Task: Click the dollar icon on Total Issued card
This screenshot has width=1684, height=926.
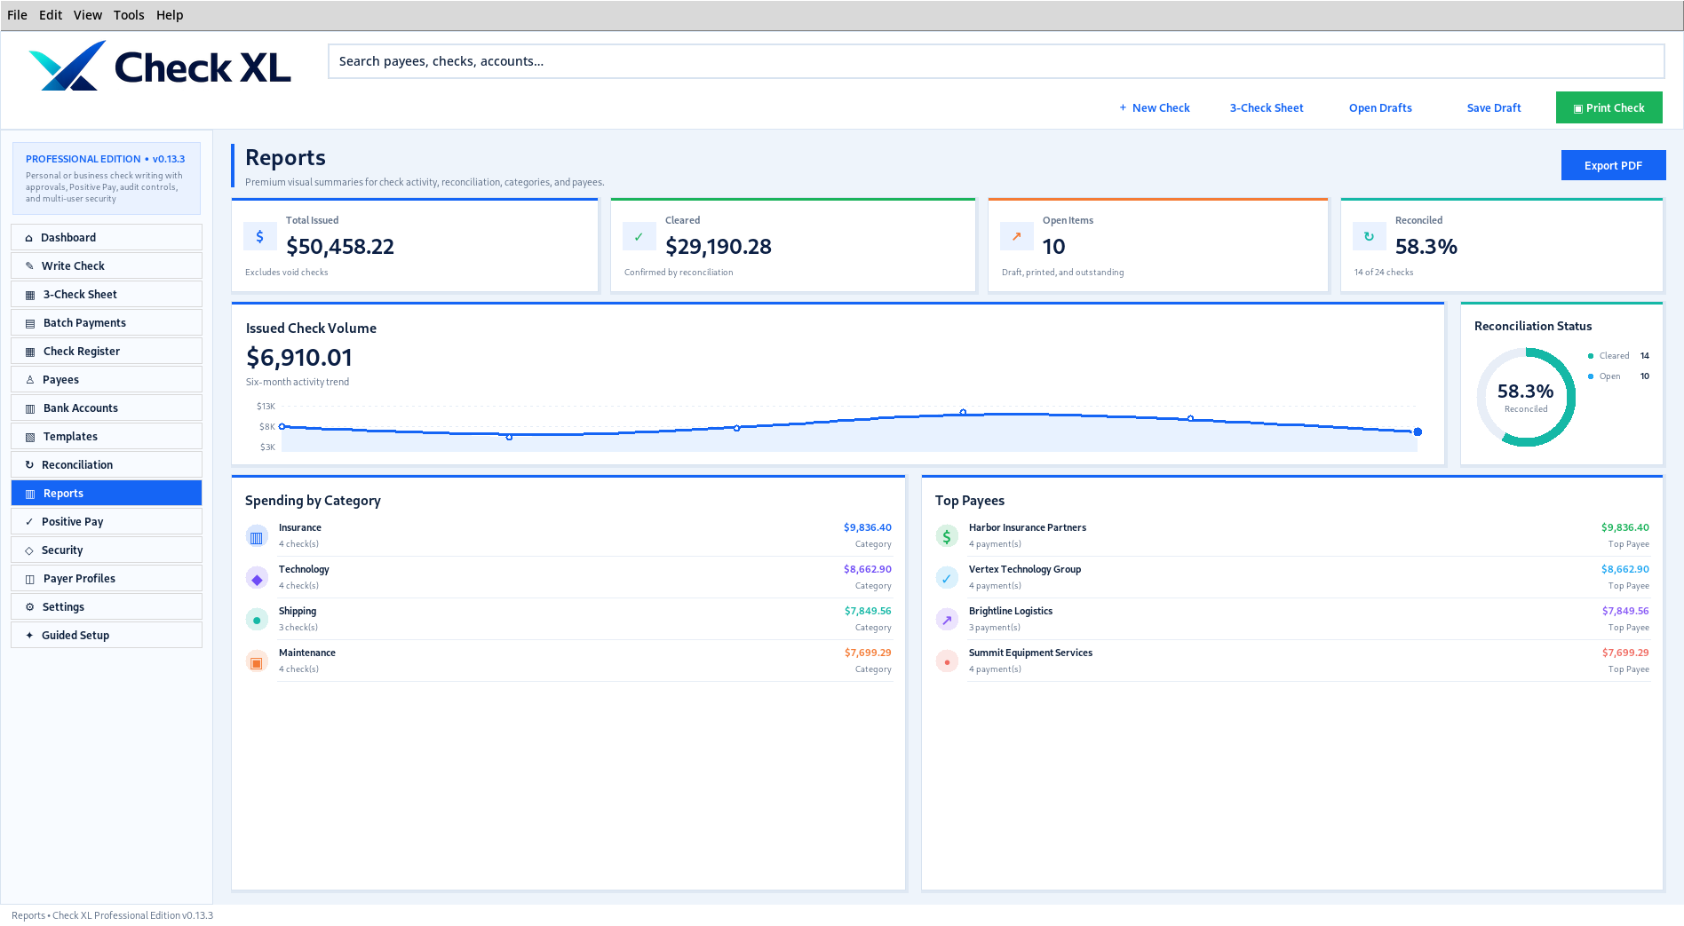Action: point(259,237)
